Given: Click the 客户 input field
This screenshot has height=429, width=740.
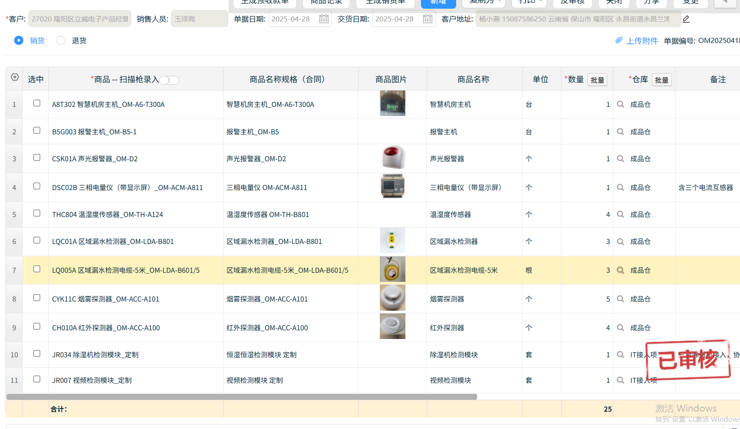Looking at the screenshot, I should pyautogui.click(x=80, y=19).
